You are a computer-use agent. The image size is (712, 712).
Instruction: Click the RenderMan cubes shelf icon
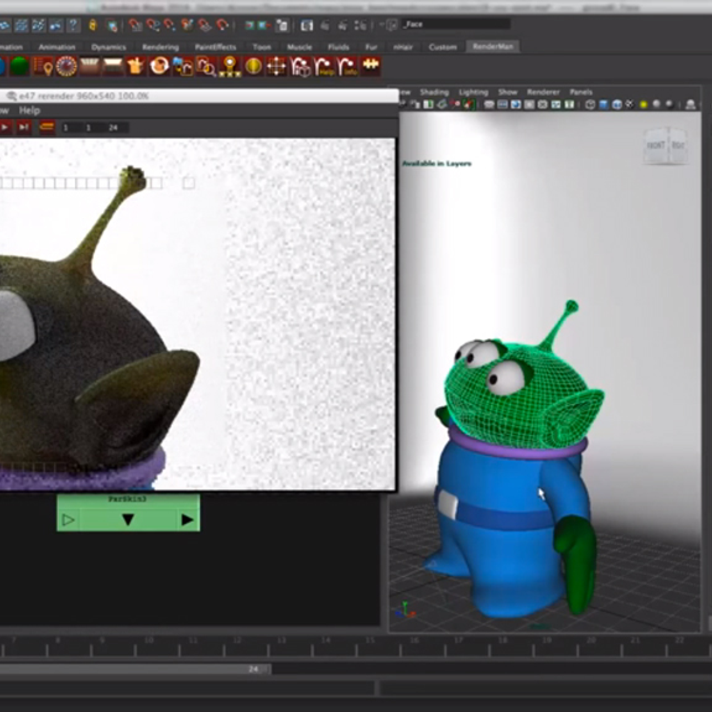[x=300, y=66]
